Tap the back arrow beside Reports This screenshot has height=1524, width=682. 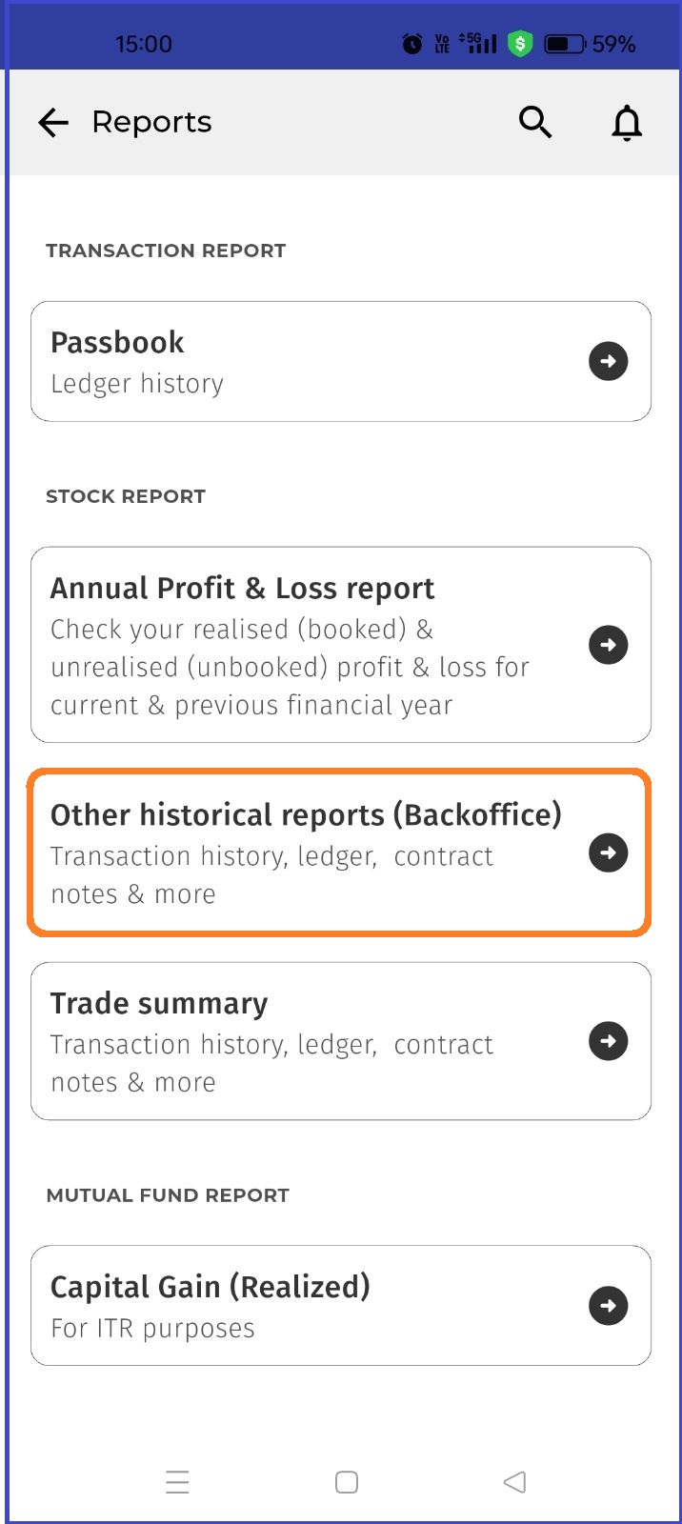point(53,123)
